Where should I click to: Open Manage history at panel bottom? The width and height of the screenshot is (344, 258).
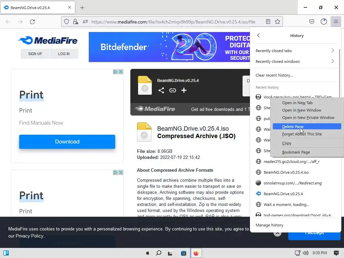[295, 225]
